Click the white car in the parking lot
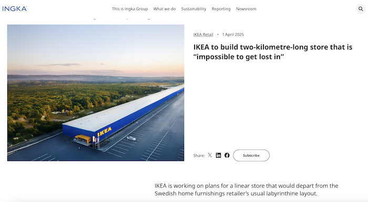Image resolution: width=368 pixels, height=202 pixels. click(x=131, y=138)
